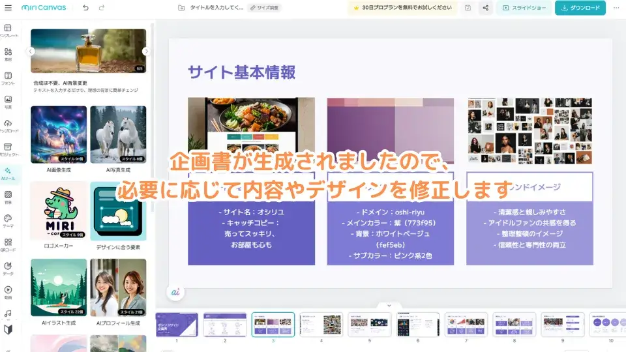Open AI photo generation (AI写真生成) tool
Viewport: 626px width, 352px height.
(118, 134)
